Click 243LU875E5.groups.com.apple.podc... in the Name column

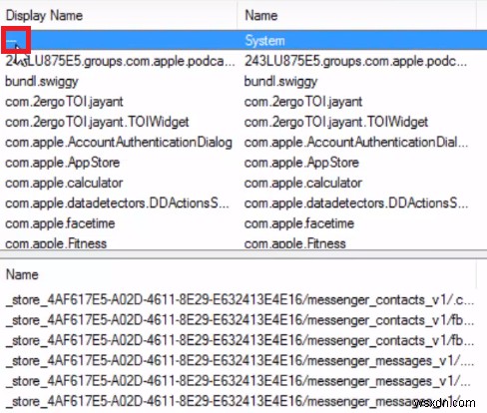(355, 61)
